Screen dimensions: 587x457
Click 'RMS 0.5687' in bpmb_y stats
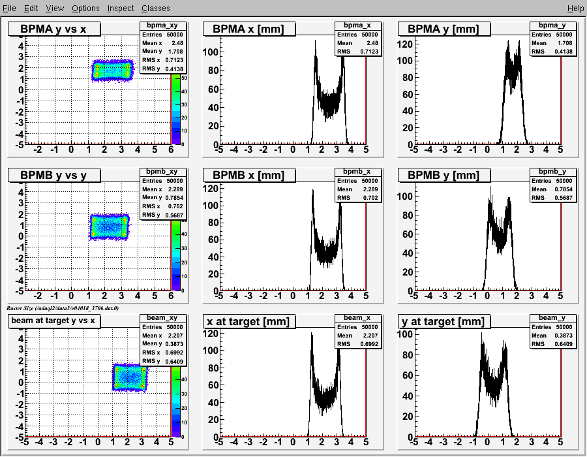pos(553,198)
